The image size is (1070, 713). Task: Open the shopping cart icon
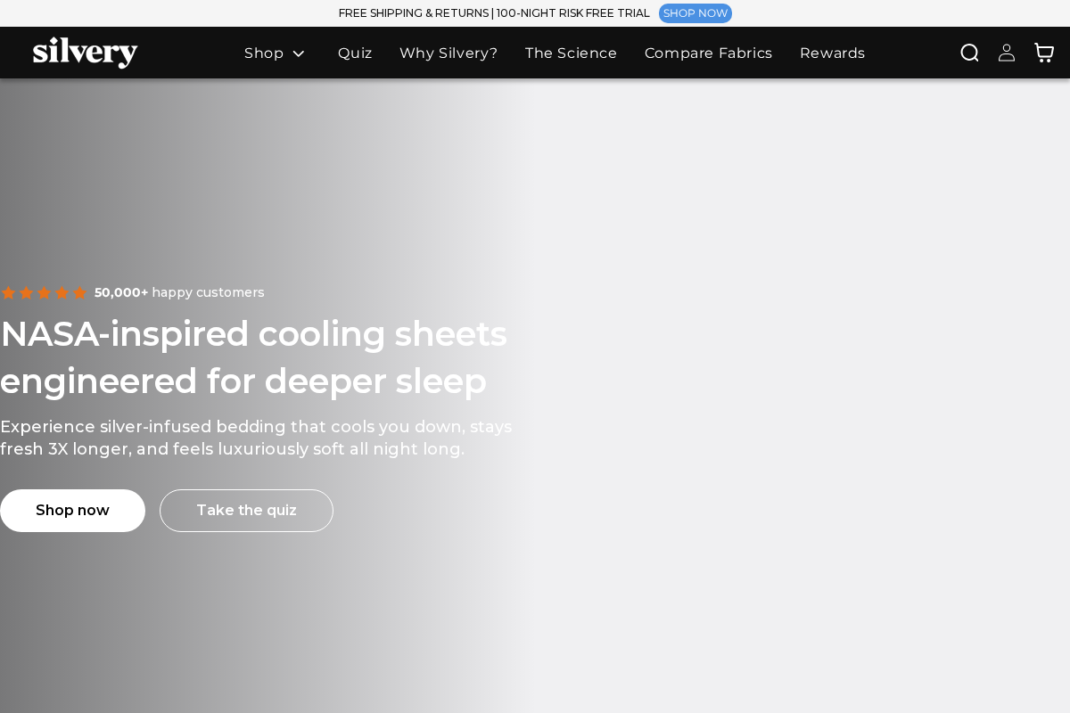pyautogui.click(x=1044, y=53)
